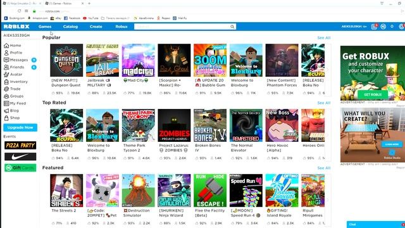
Task: Open Friends in the sidebar
Action: 14,67
